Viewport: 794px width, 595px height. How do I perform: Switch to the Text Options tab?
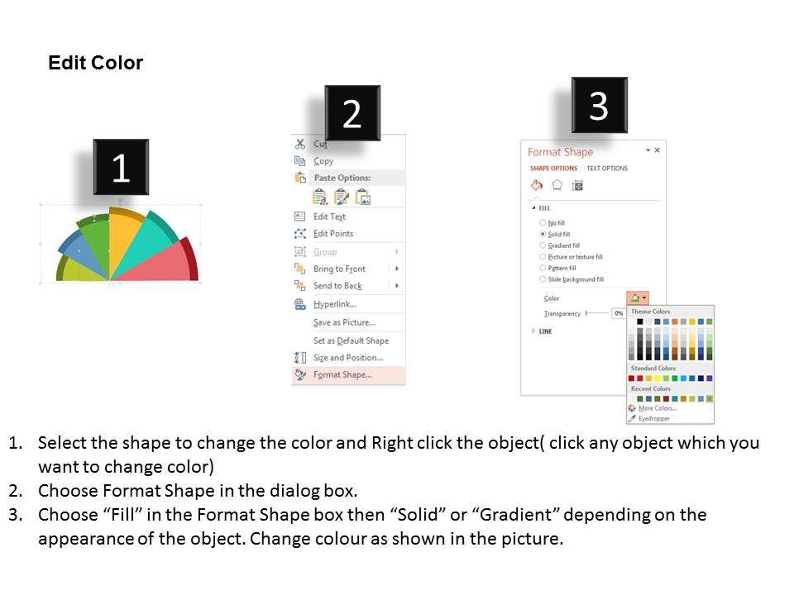[607, 169]
